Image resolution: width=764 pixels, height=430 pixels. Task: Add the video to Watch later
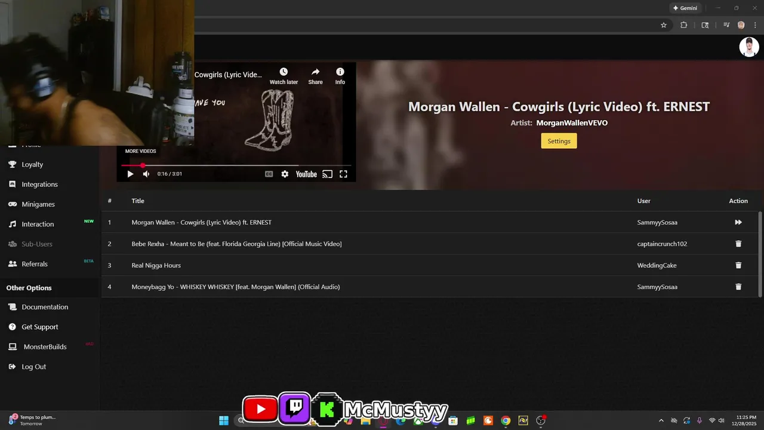[284, 76]
